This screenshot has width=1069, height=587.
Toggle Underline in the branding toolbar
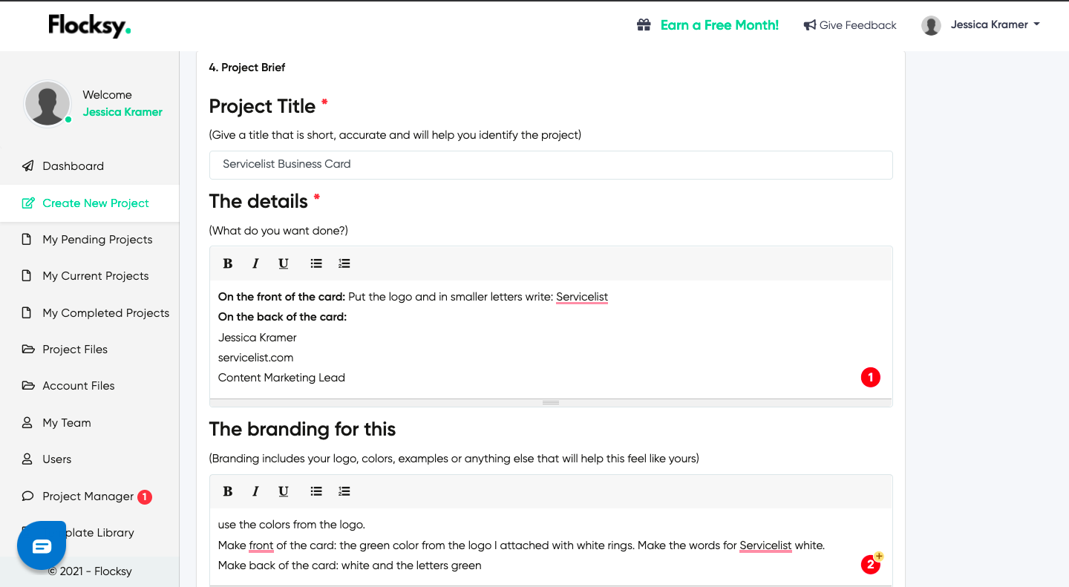(283, 491)
